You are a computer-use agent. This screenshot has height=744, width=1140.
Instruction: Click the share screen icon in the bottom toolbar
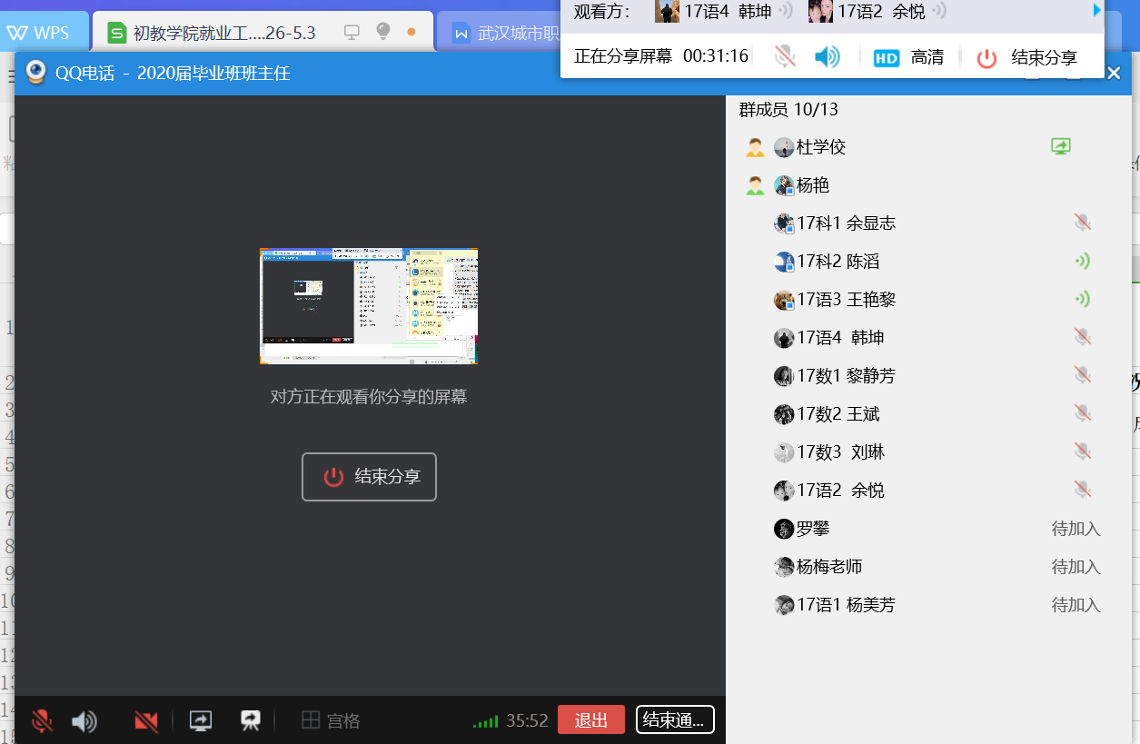[200, 720]
